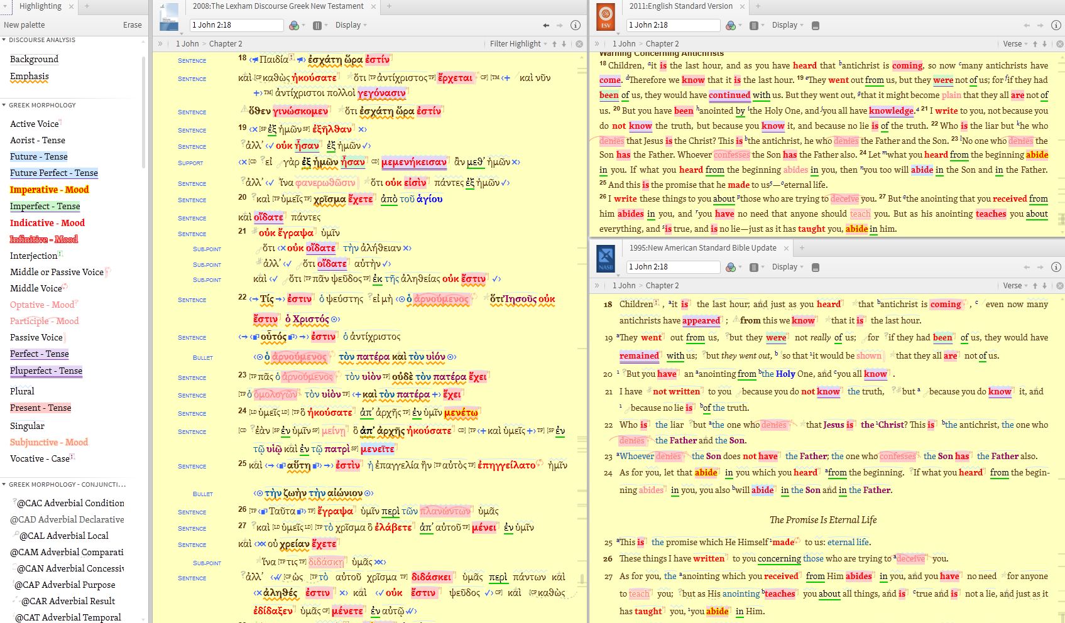Choose the Future - Tense highlight style
The width and height of the screenshot is (1065, 623).
[38, 156]
